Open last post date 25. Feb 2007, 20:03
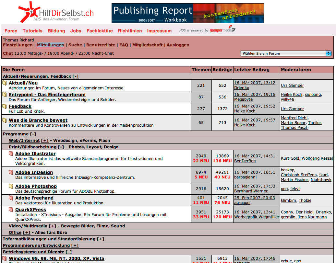This screenshot has width=336, height=263. click(x=255, y=198)
